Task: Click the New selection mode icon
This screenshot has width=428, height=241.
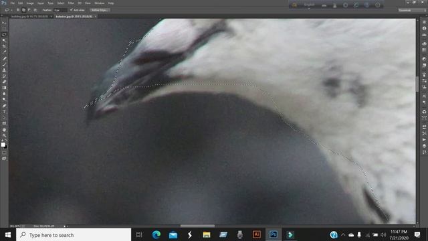Action: pos(18,10)
